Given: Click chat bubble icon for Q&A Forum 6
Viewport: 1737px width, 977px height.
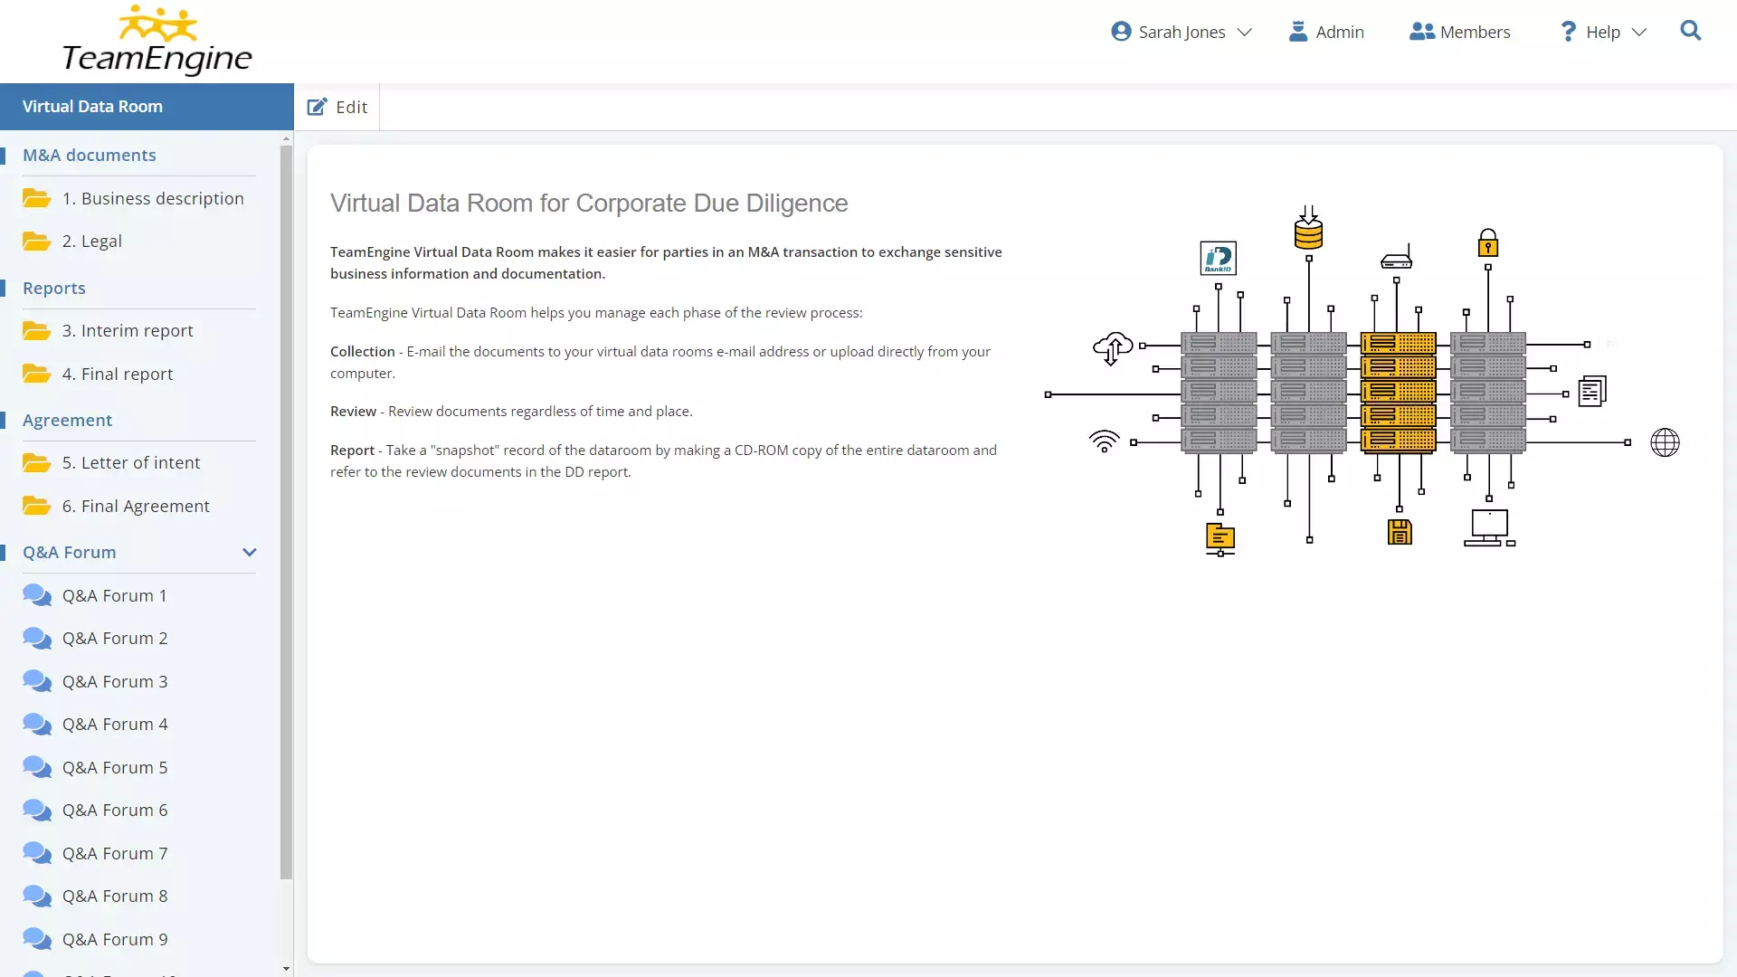Looking at the screenshot, I should tap(37, 810).
